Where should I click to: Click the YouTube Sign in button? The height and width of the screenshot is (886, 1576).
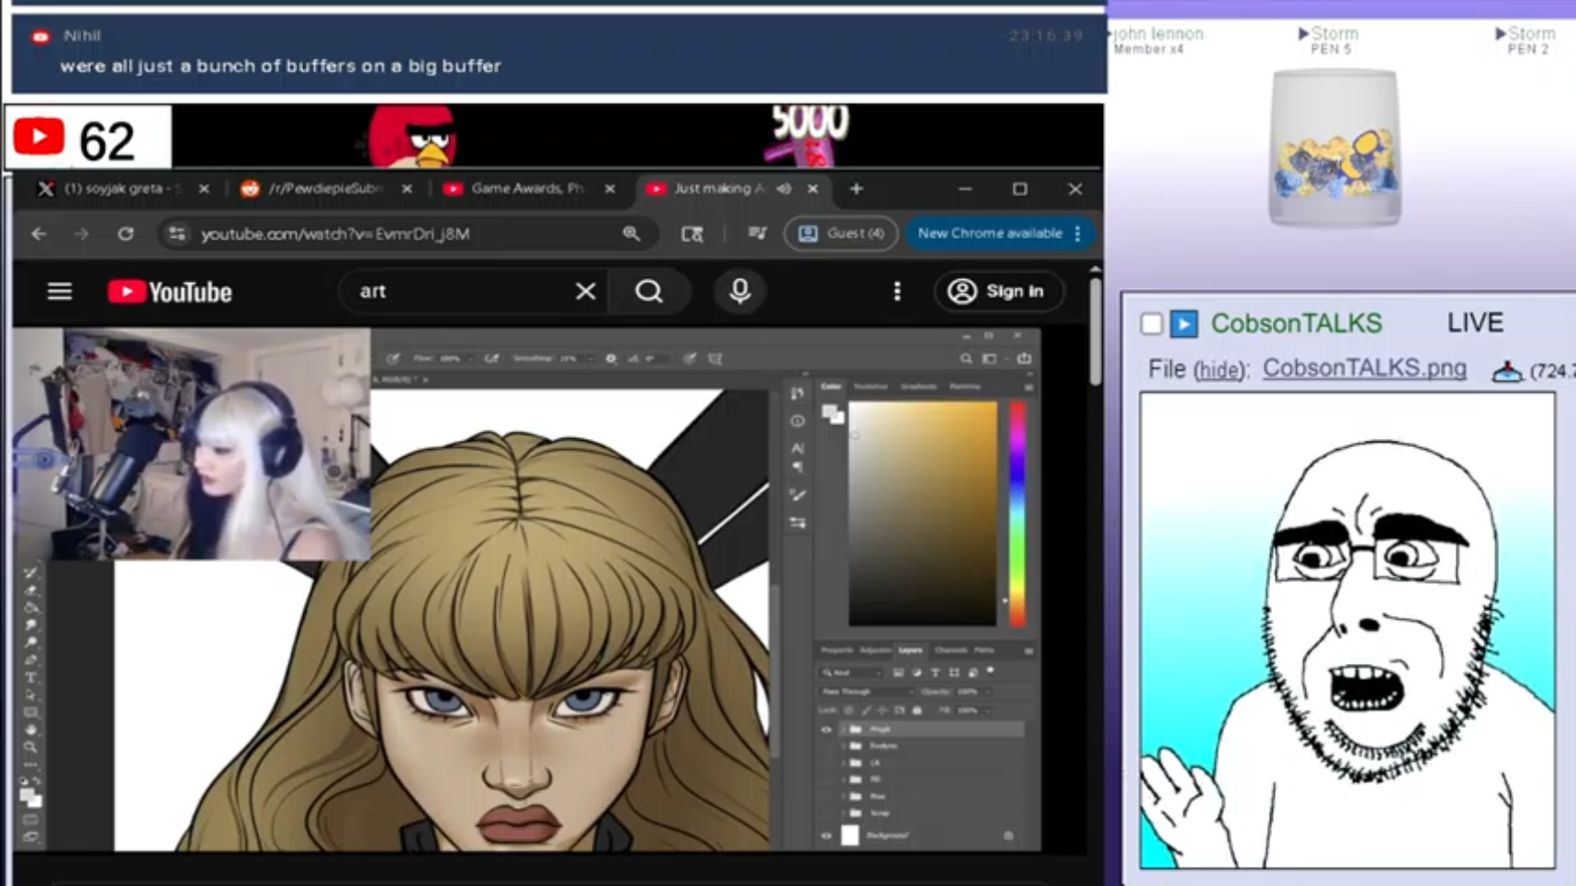[x=997, y=291]
